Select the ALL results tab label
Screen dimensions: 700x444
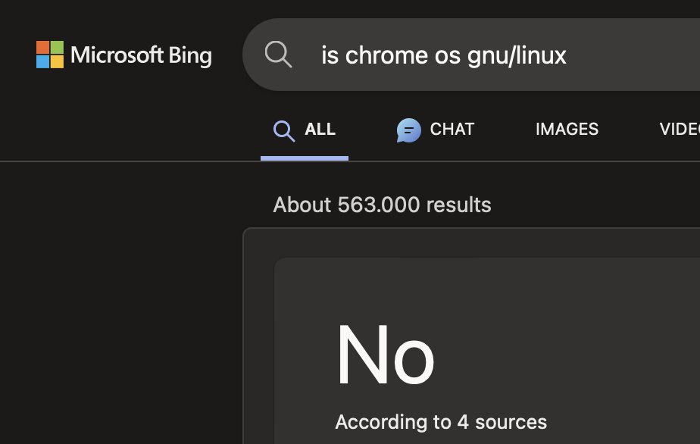point(320,130)
